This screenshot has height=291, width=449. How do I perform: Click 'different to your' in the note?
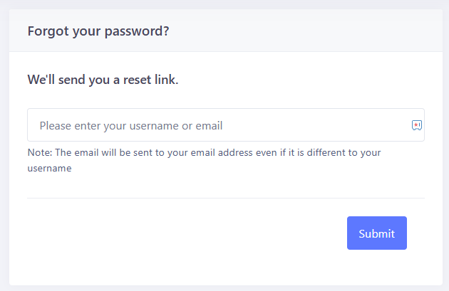point(344,153)
